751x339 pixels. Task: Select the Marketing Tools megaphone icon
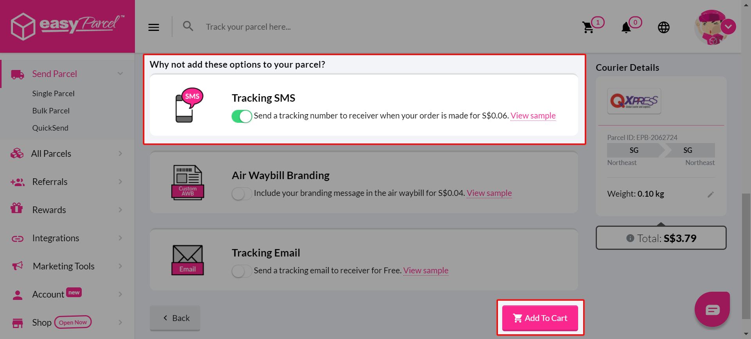pyautogui.click(x=17, y=266)
